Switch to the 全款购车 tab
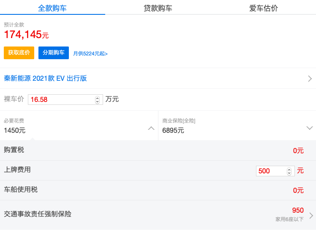 52,8
